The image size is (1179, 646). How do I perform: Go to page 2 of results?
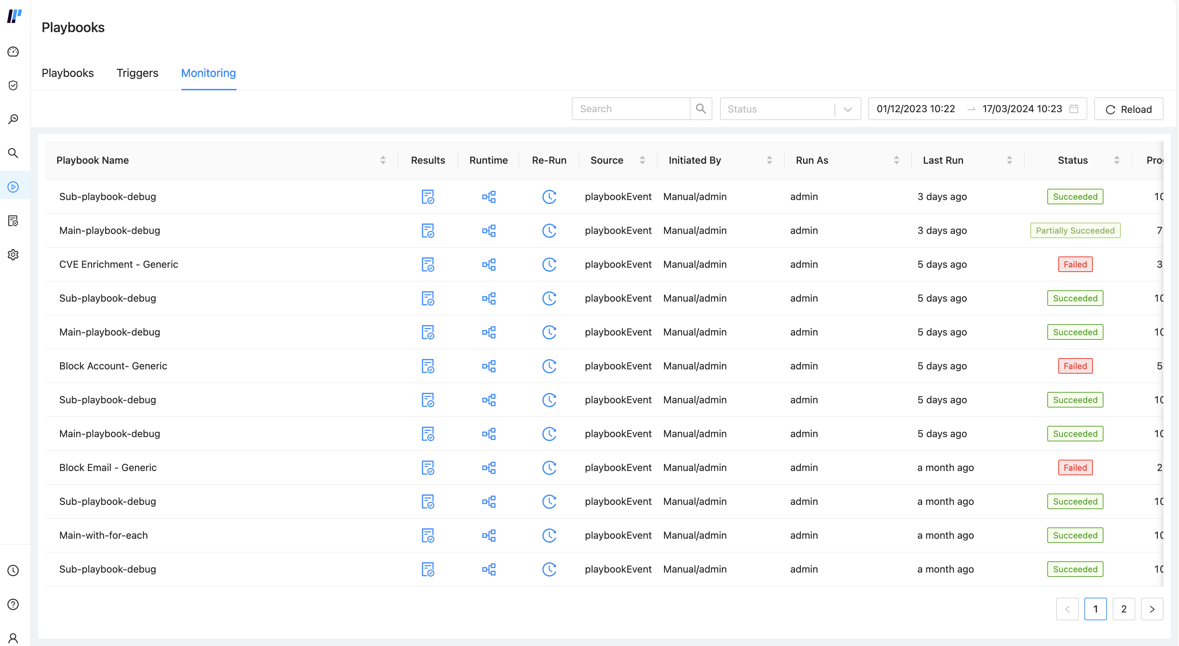tap(1123, 609)
